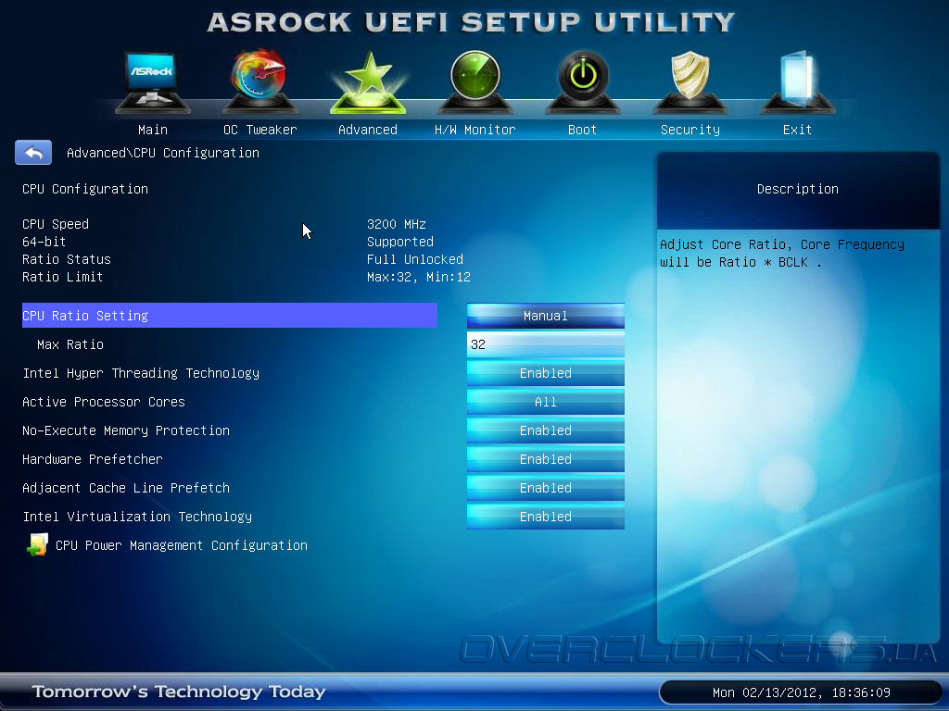Select Adjacent Cache Line Prefetch label

pos(126,488)
